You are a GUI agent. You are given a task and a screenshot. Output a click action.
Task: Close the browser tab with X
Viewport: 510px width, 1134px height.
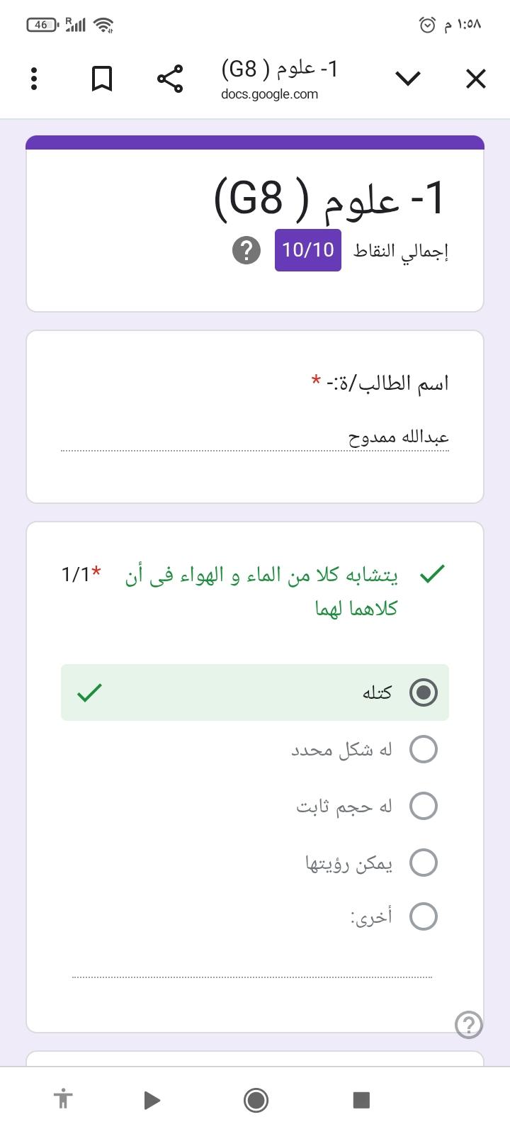coord(476,79)
